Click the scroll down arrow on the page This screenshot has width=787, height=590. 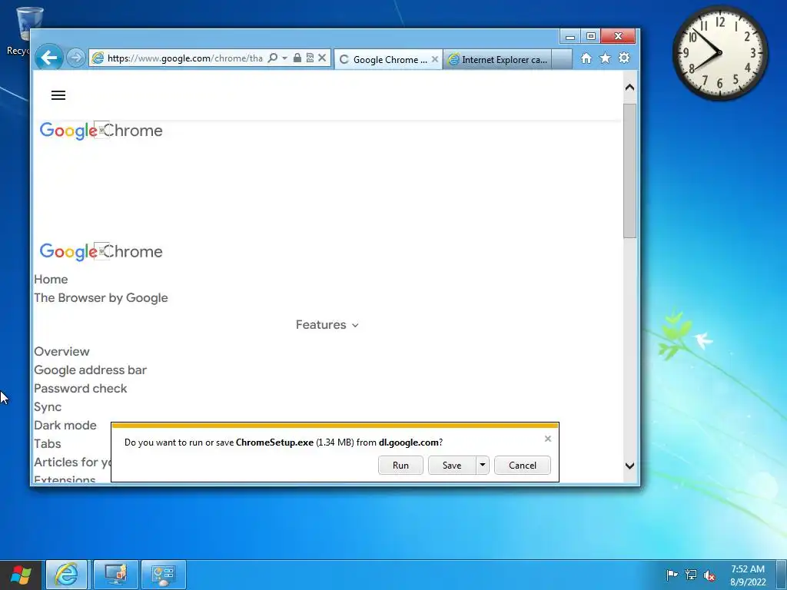click(x=630, y=466)
